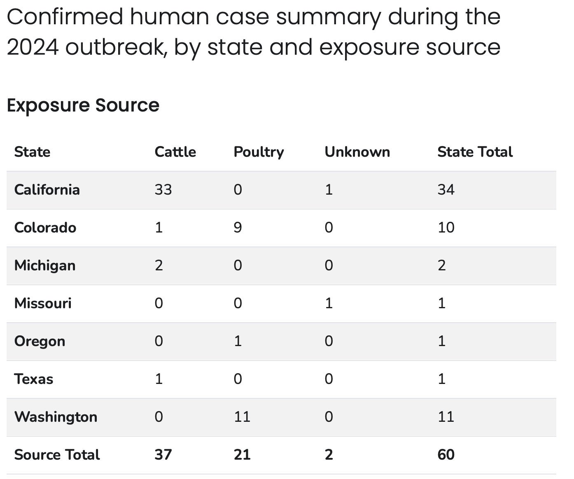Click Colorado's poultry count of 9
The width and height of the screenshot is (574, 479).
[x=238, y=228]
